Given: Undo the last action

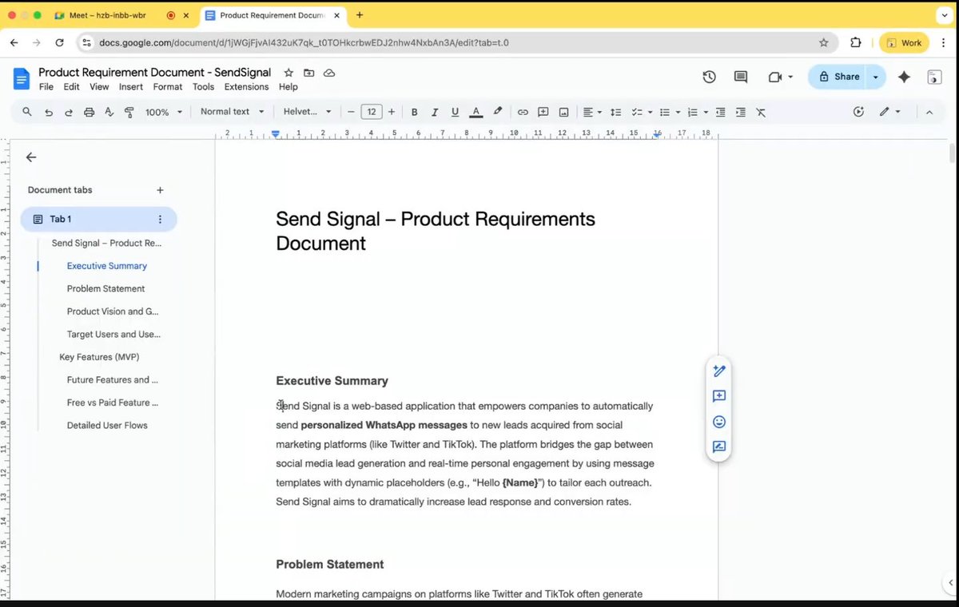Looking at the screenshot, I should pos(49,112).
